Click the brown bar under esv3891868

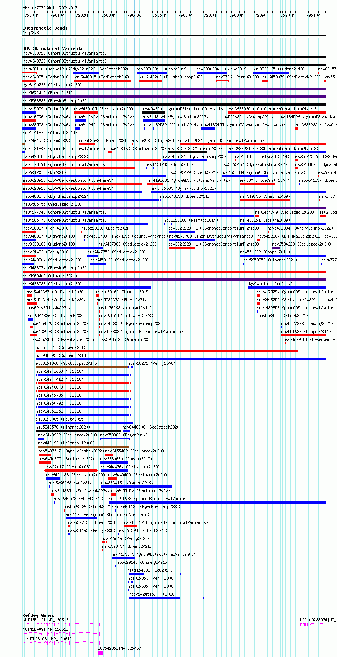(82, 367)
